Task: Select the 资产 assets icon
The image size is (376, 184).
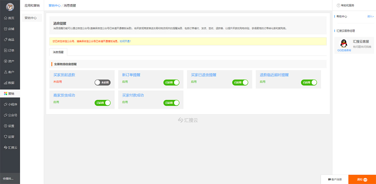Action: click(6, 61)
